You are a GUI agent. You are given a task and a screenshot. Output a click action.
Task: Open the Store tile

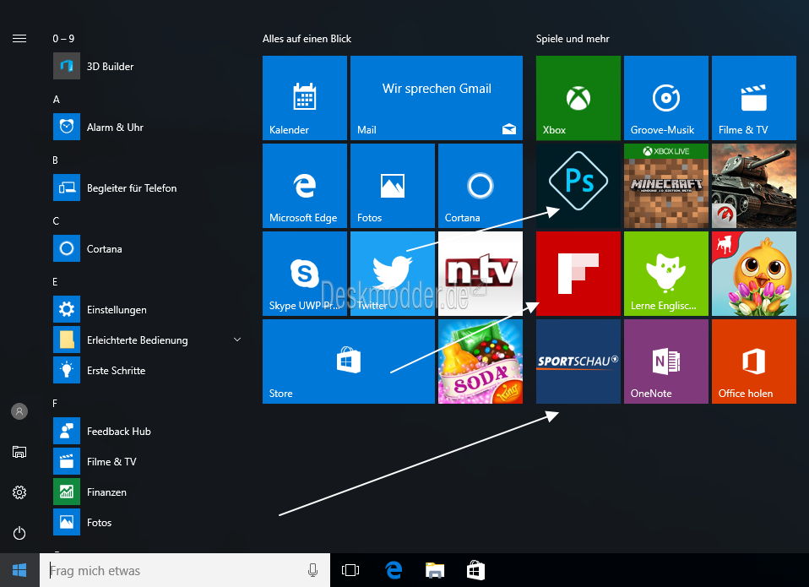tap(349, 361)
